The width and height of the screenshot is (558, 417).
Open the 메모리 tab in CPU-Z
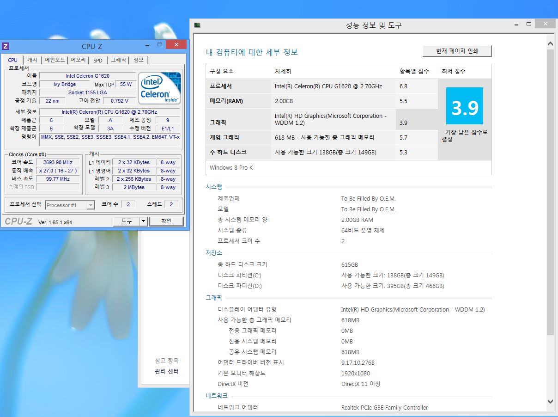[x=78, y=60]
